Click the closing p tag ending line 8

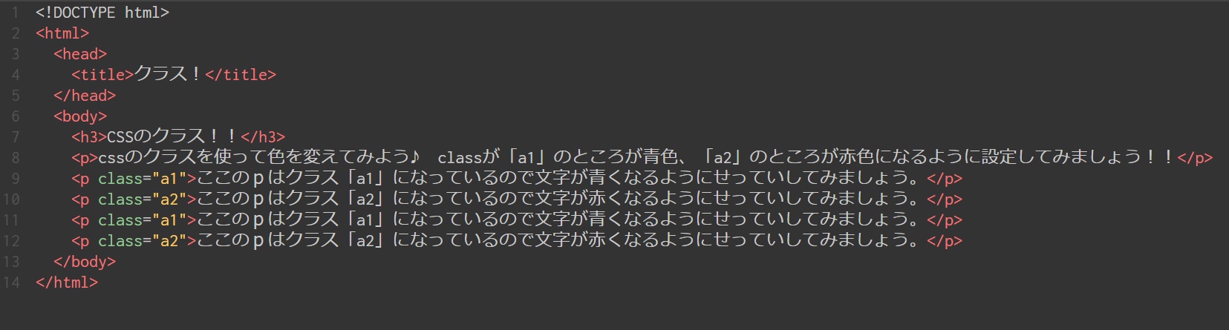point(1195,158)
